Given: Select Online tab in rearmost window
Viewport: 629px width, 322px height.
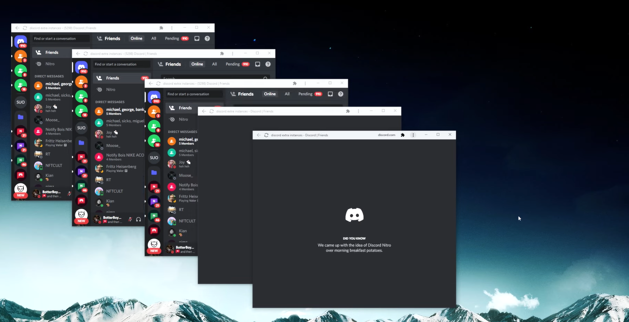Looking at the screenshot, I should pyautogui.click(x=136, y=38).
